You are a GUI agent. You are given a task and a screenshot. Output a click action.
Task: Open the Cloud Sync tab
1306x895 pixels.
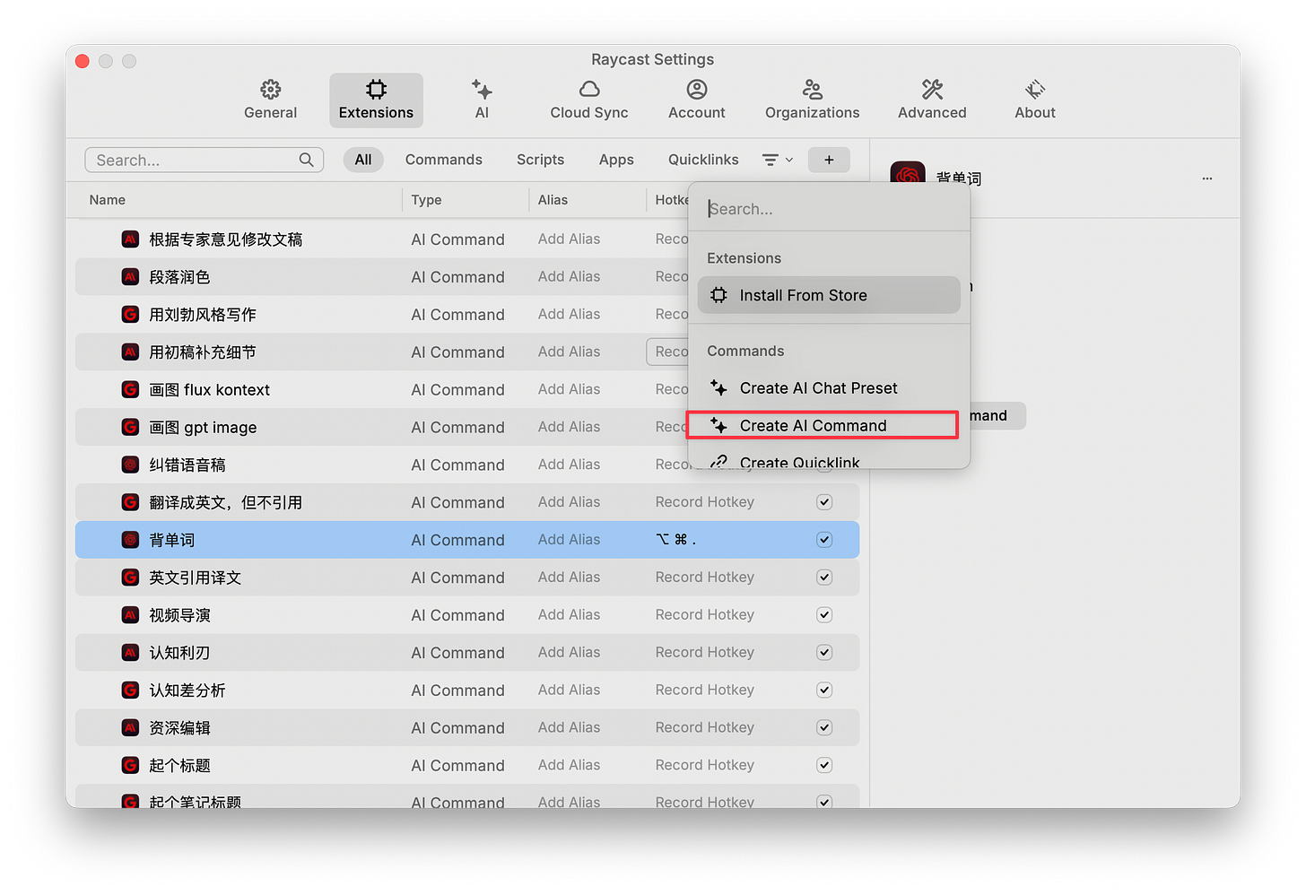coord(589,100)
